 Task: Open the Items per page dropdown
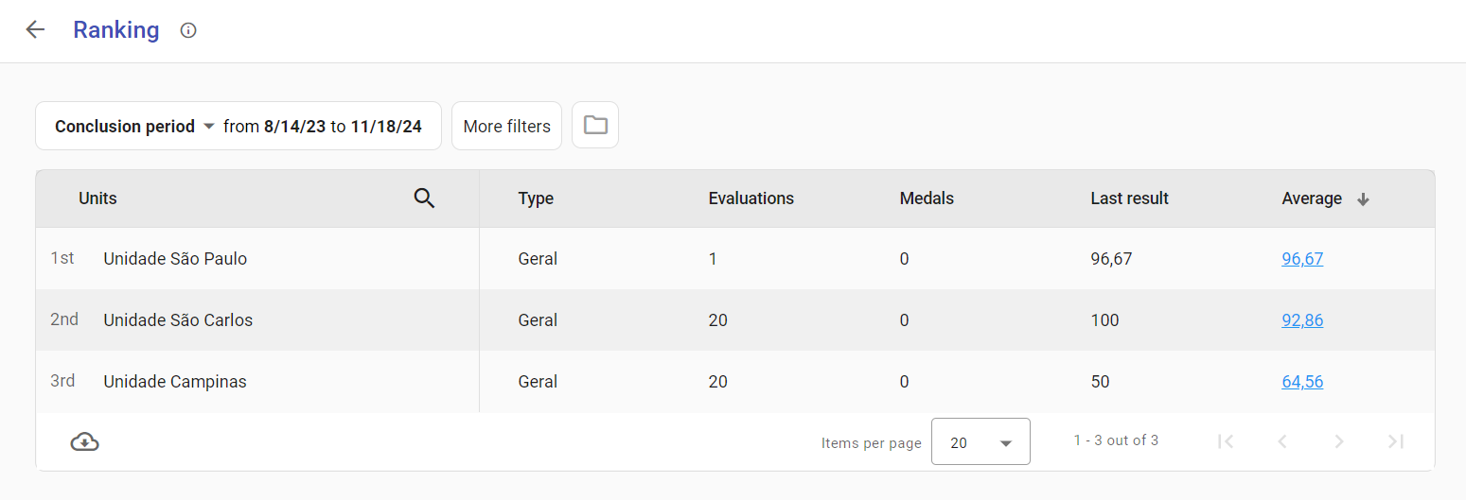[x=980, y=442]
